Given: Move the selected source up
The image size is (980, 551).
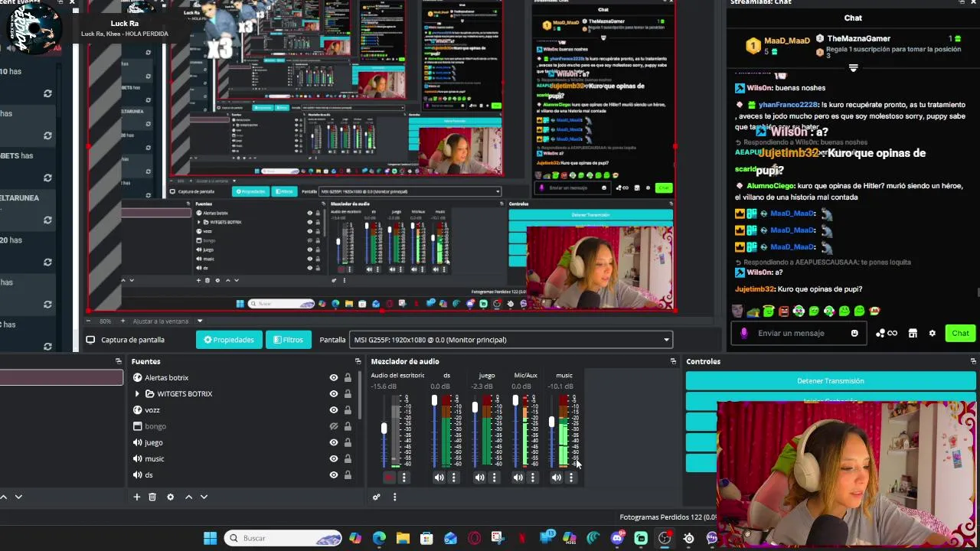Looking at the screenshot, I should click(x=189, y=497).
